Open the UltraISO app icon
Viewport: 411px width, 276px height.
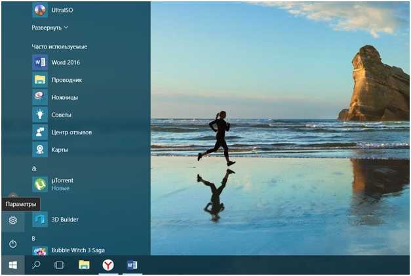coord(40,10)
